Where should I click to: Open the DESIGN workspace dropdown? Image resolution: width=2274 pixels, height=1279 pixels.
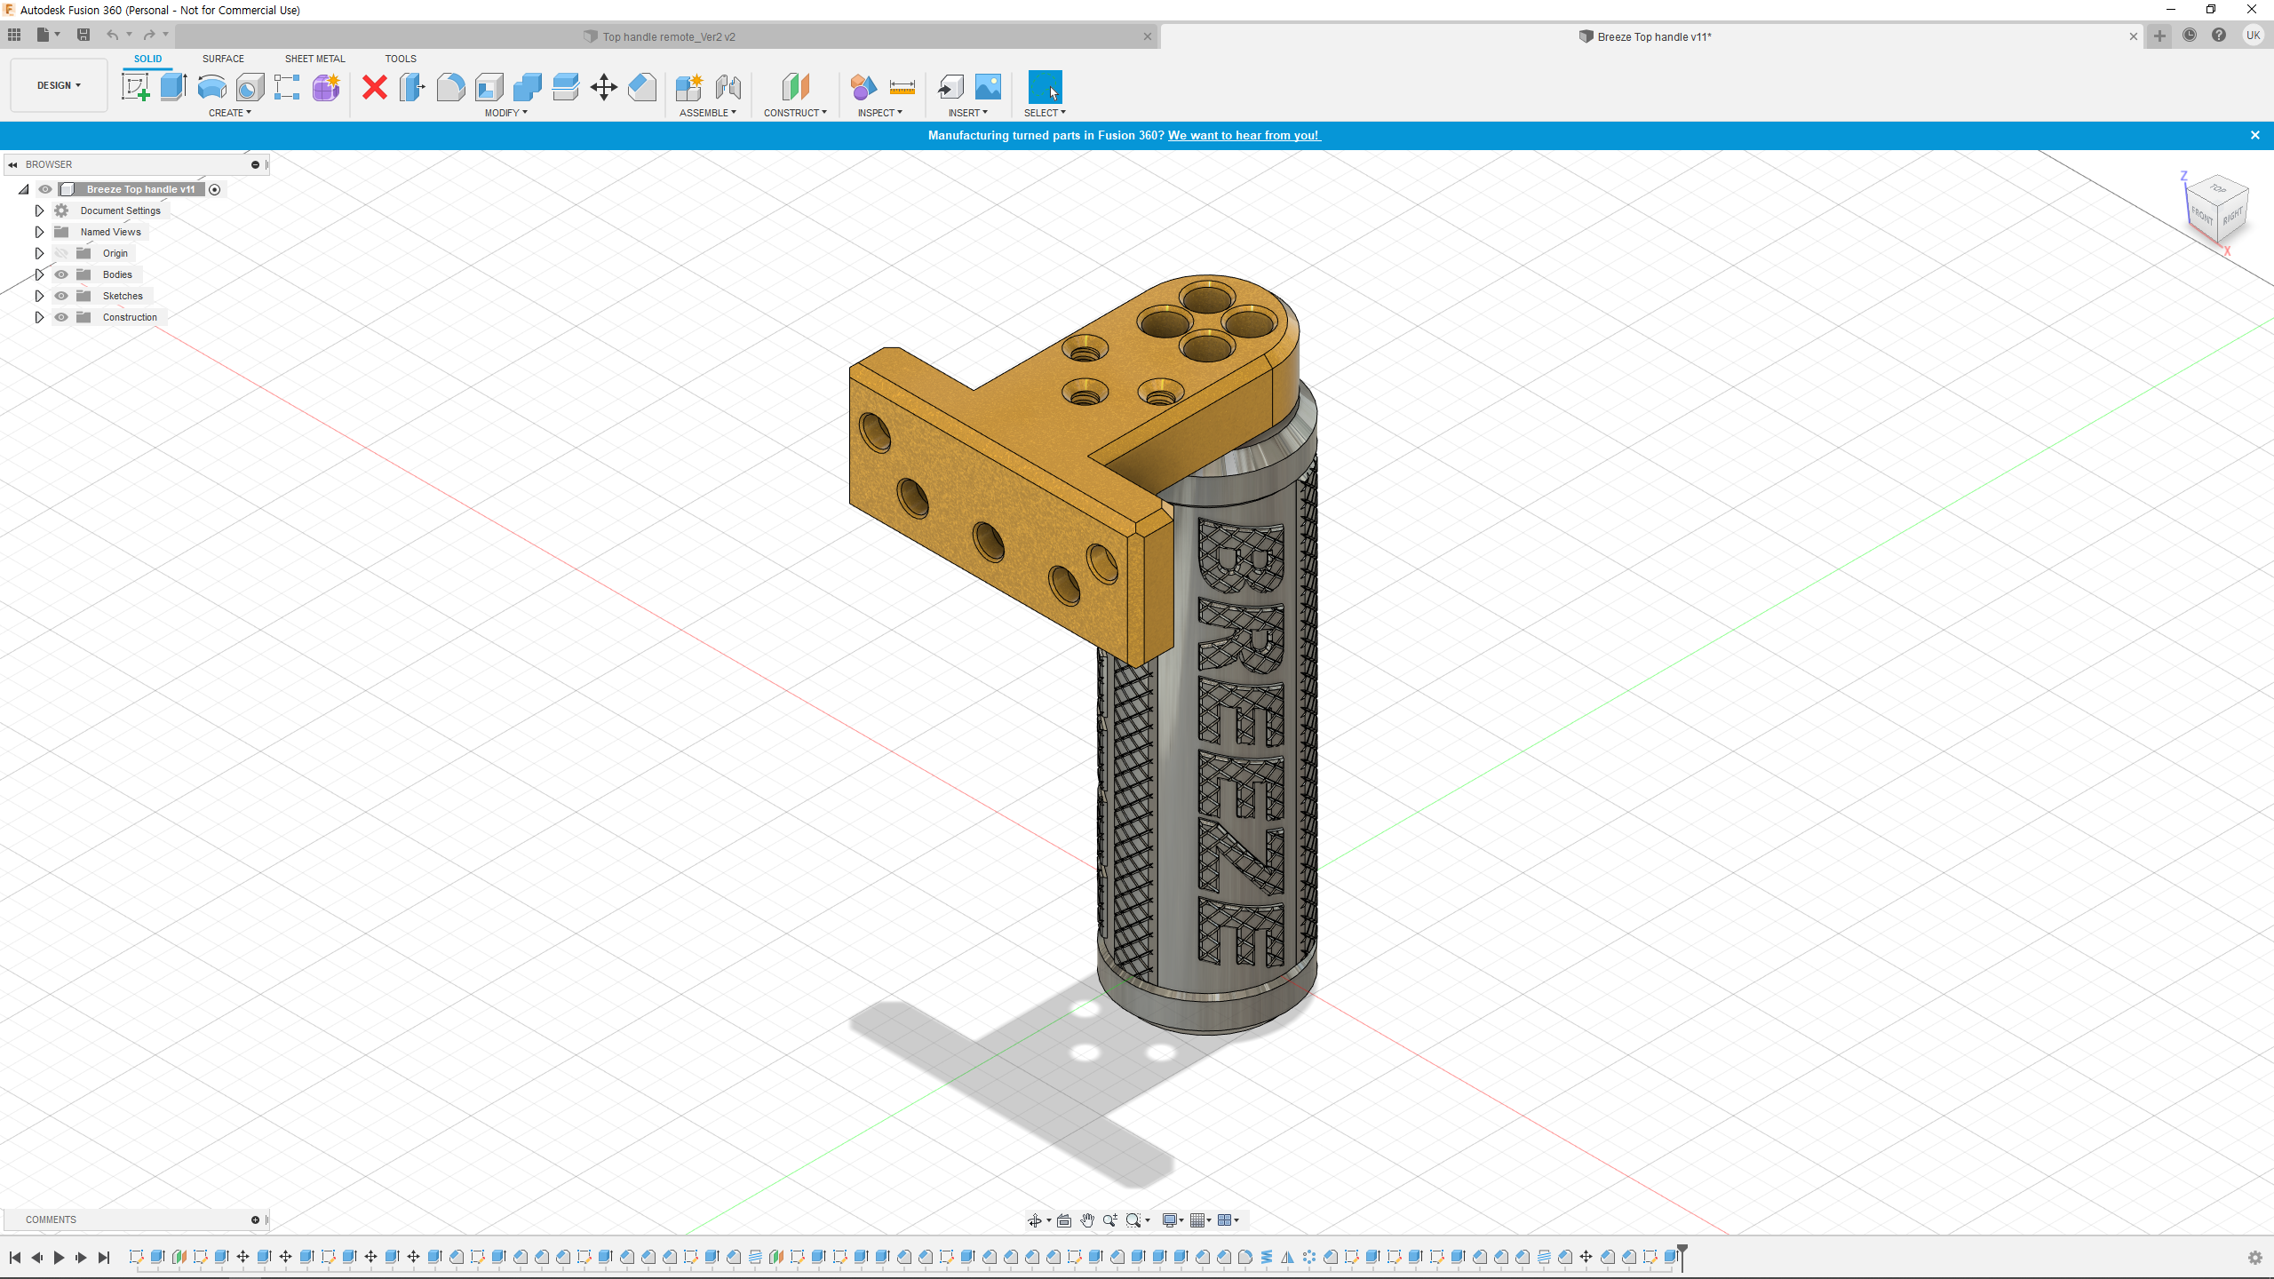pos(59,85)
